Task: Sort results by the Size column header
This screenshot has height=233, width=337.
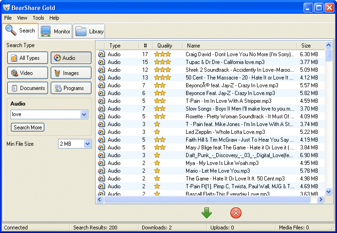Action: tap(310, 46)
